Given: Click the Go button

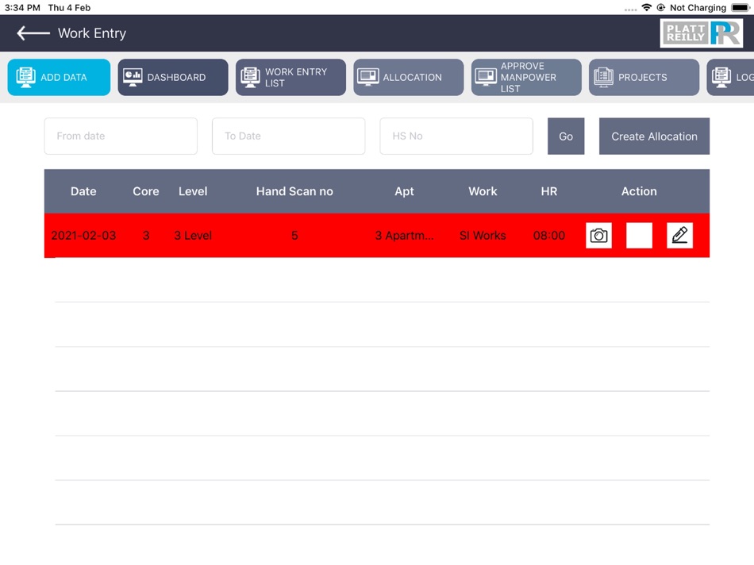Looking at the screenshot, I should 565,136.
